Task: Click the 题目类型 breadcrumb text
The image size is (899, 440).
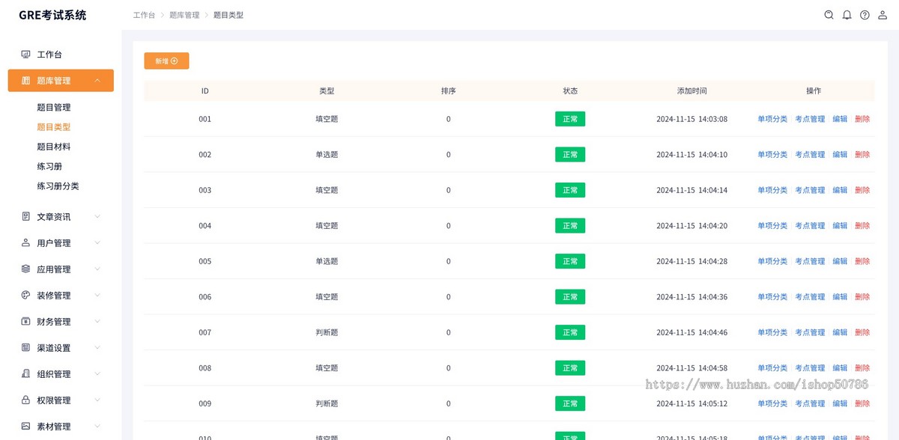Action: [x=228, y=15]
